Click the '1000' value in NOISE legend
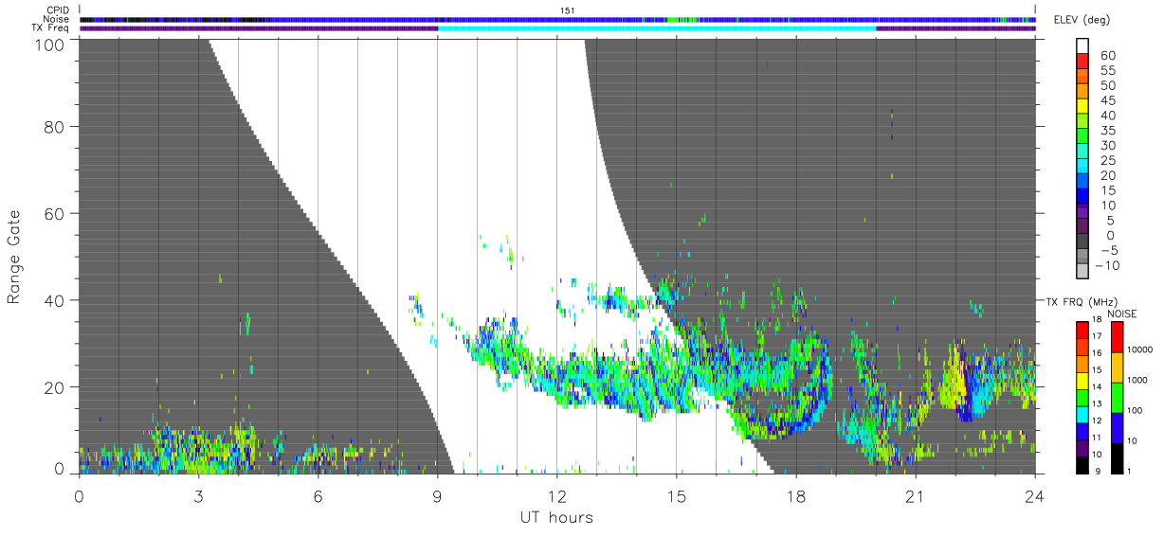 point(1137,380)
